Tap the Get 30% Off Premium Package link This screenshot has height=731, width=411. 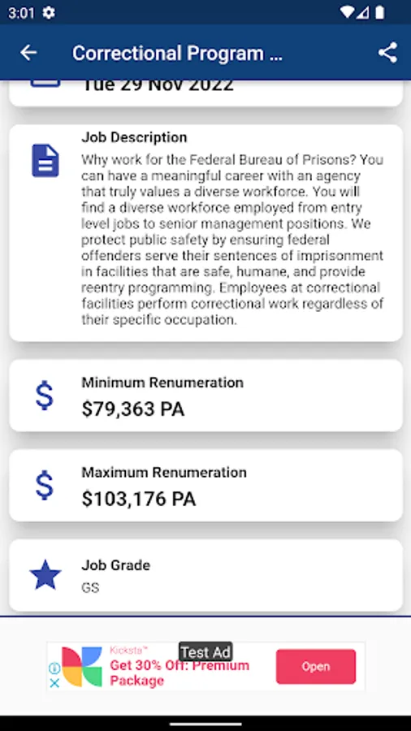pos(180,673)
